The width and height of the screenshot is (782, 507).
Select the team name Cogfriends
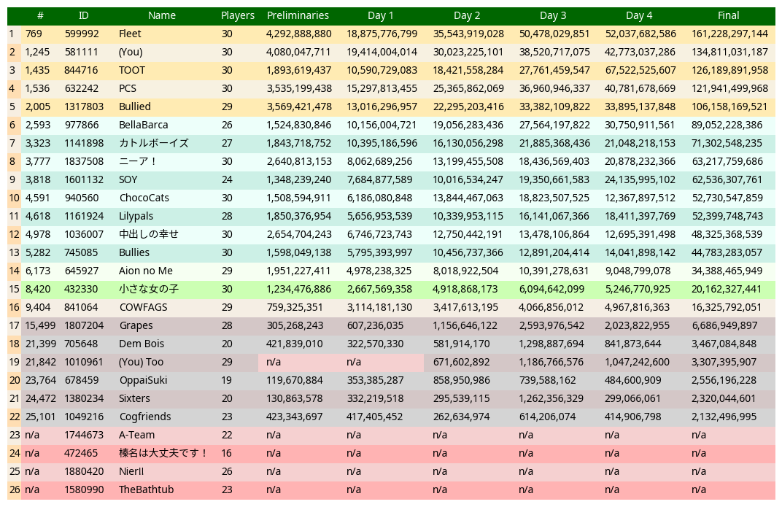click(x=144, y=417)
